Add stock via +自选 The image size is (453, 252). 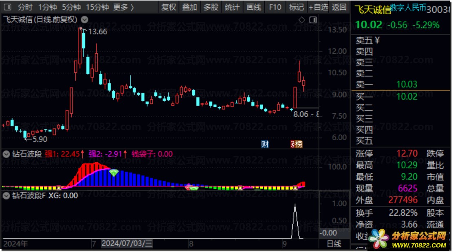coord(318,7)
